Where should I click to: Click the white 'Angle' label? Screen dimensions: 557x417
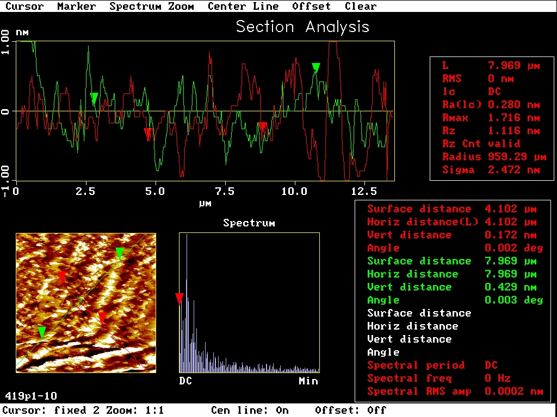pos(383,352)
